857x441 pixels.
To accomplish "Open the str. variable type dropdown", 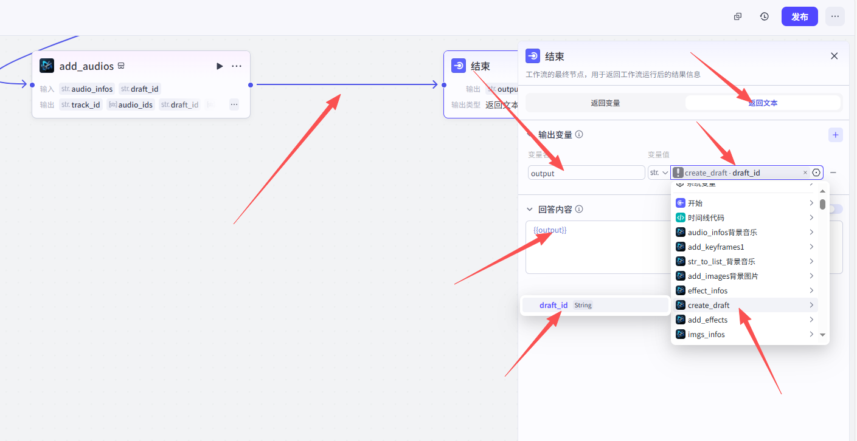I will [659, 173].
